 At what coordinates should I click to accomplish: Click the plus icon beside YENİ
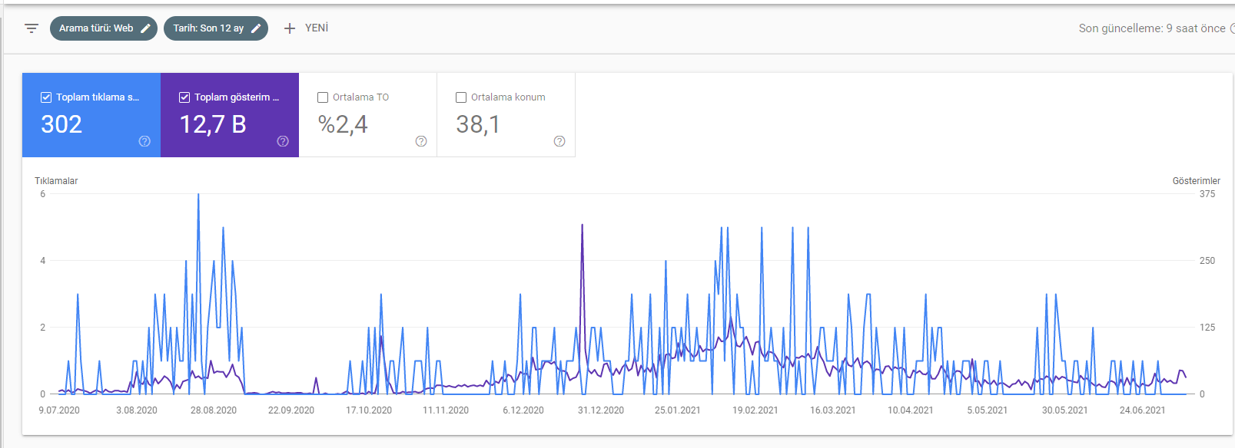point(290,28)
